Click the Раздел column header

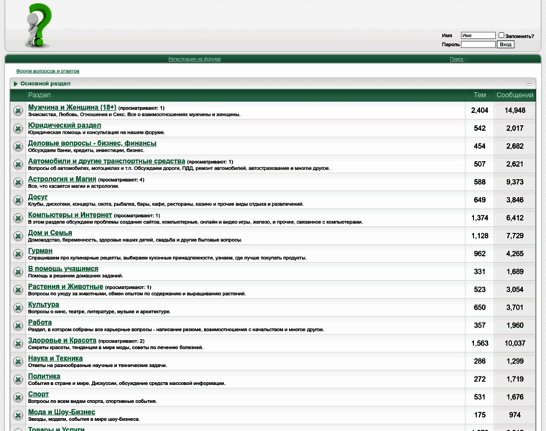point(40,95)
